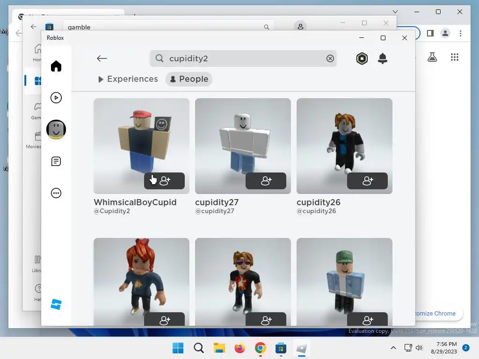Image resolution: width=479 pixels, height=359 pixels.
Task: Launch Firefox from the taskbar
Action: (x=240, y=348)
